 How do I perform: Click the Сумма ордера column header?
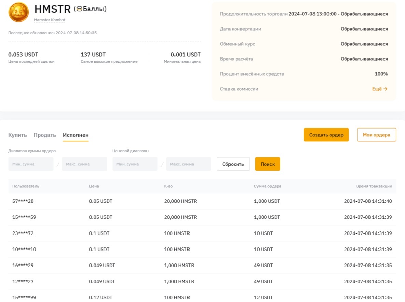(267, 186)
